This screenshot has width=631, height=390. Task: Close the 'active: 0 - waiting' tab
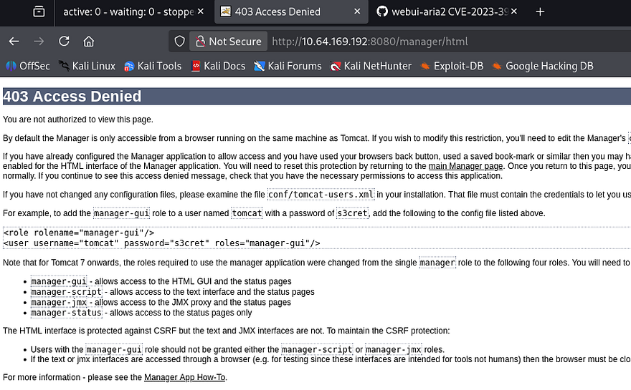(199, 12)
